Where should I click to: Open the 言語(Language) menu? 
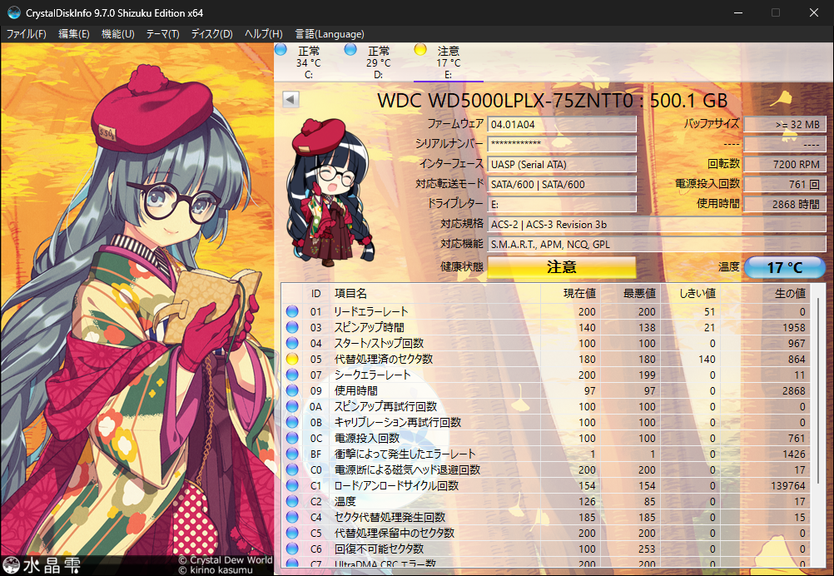coord(330,34)
